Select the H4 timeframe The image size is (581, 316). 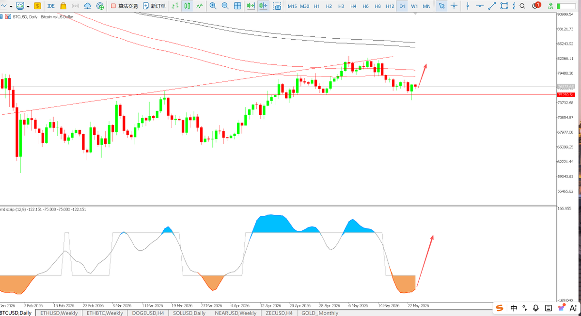click(x=353, y=6)
